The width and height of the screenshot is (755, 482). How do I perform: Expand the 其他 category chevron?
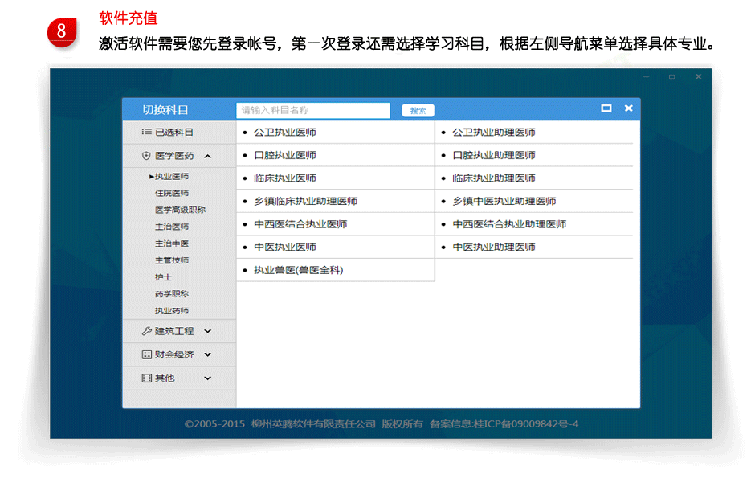click(208, 378)
